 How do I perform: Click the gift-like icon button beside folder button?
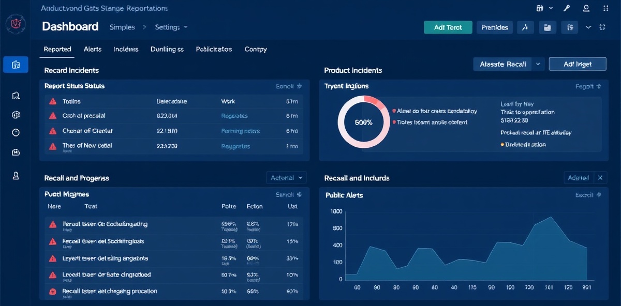(570, 27)
